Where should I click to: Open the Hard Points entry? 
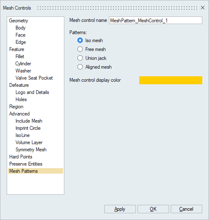21,157
